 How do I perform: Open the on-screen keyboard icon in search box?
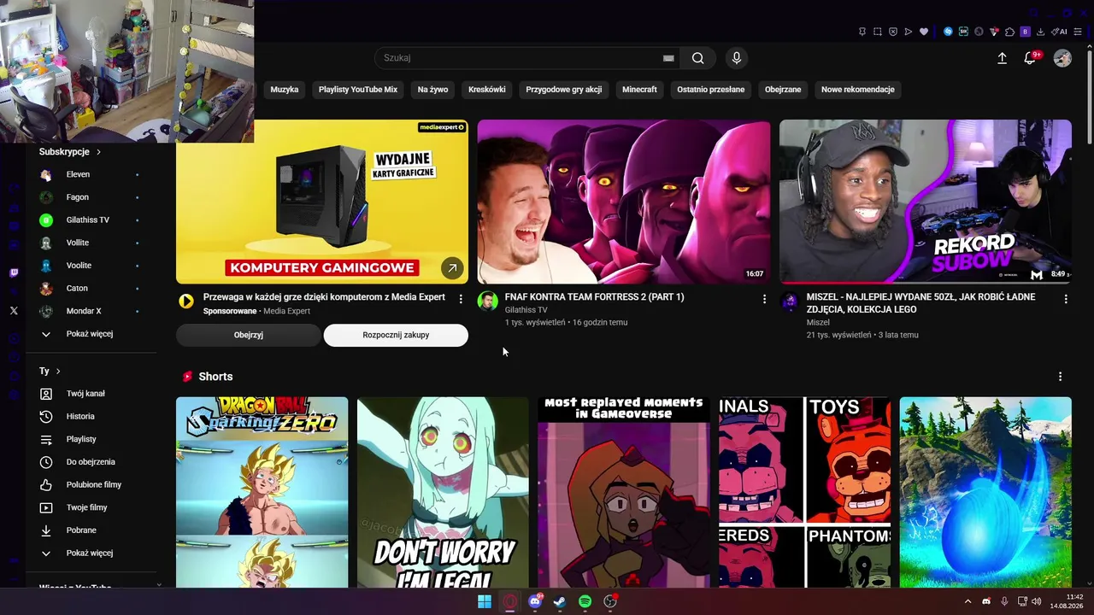tap(668, 58)
